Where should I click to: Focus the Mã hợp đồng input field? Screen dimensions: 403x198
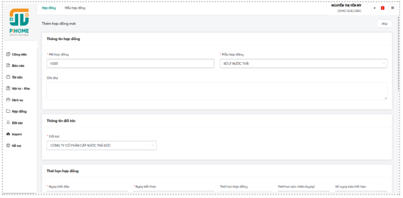coord(130,63)
